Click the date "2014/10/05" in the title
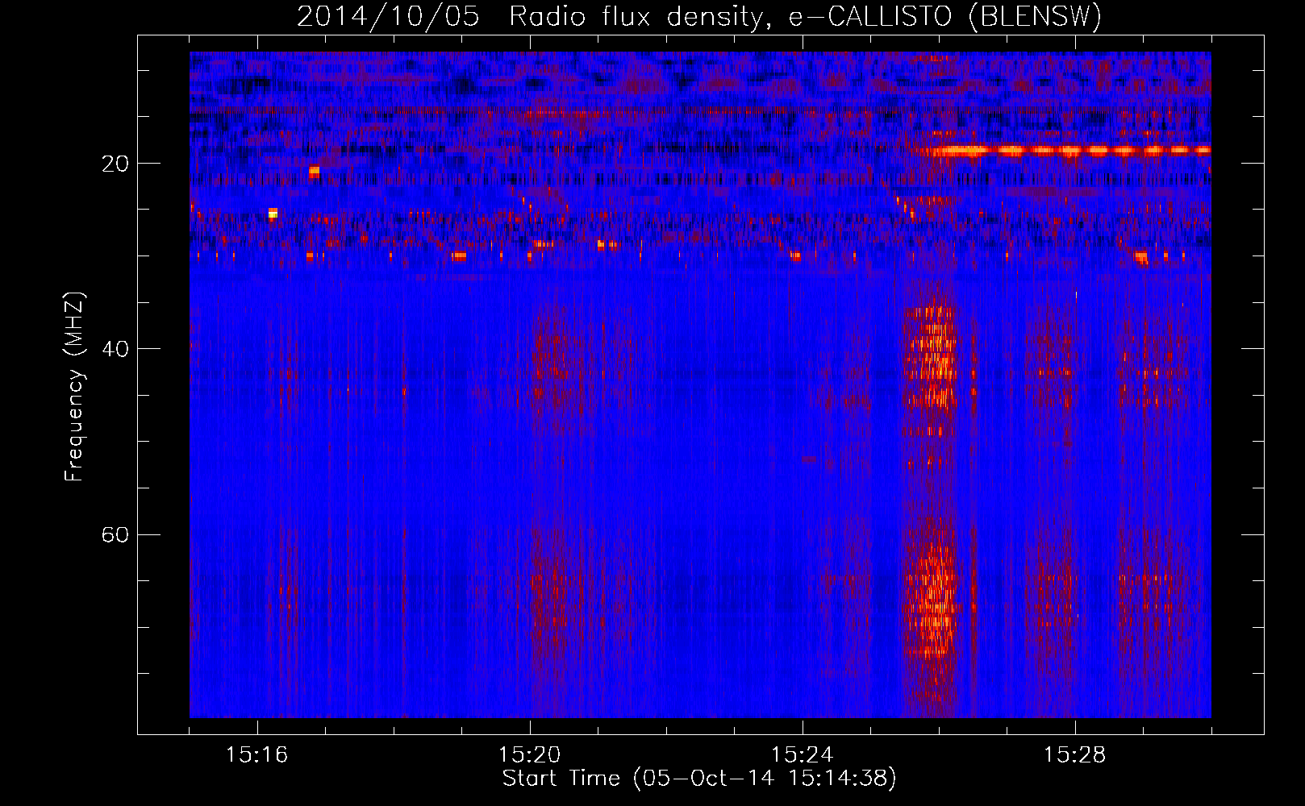1305x806 pixels. [x=388, y=17]
